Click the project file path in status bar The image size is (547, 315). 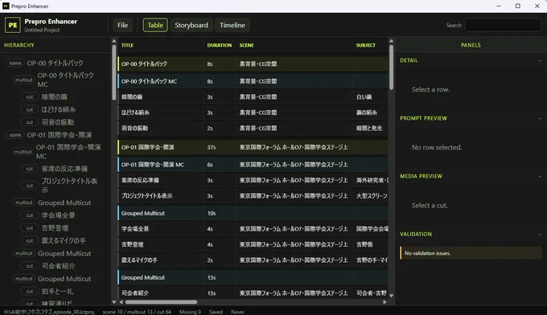pos(49,312)
